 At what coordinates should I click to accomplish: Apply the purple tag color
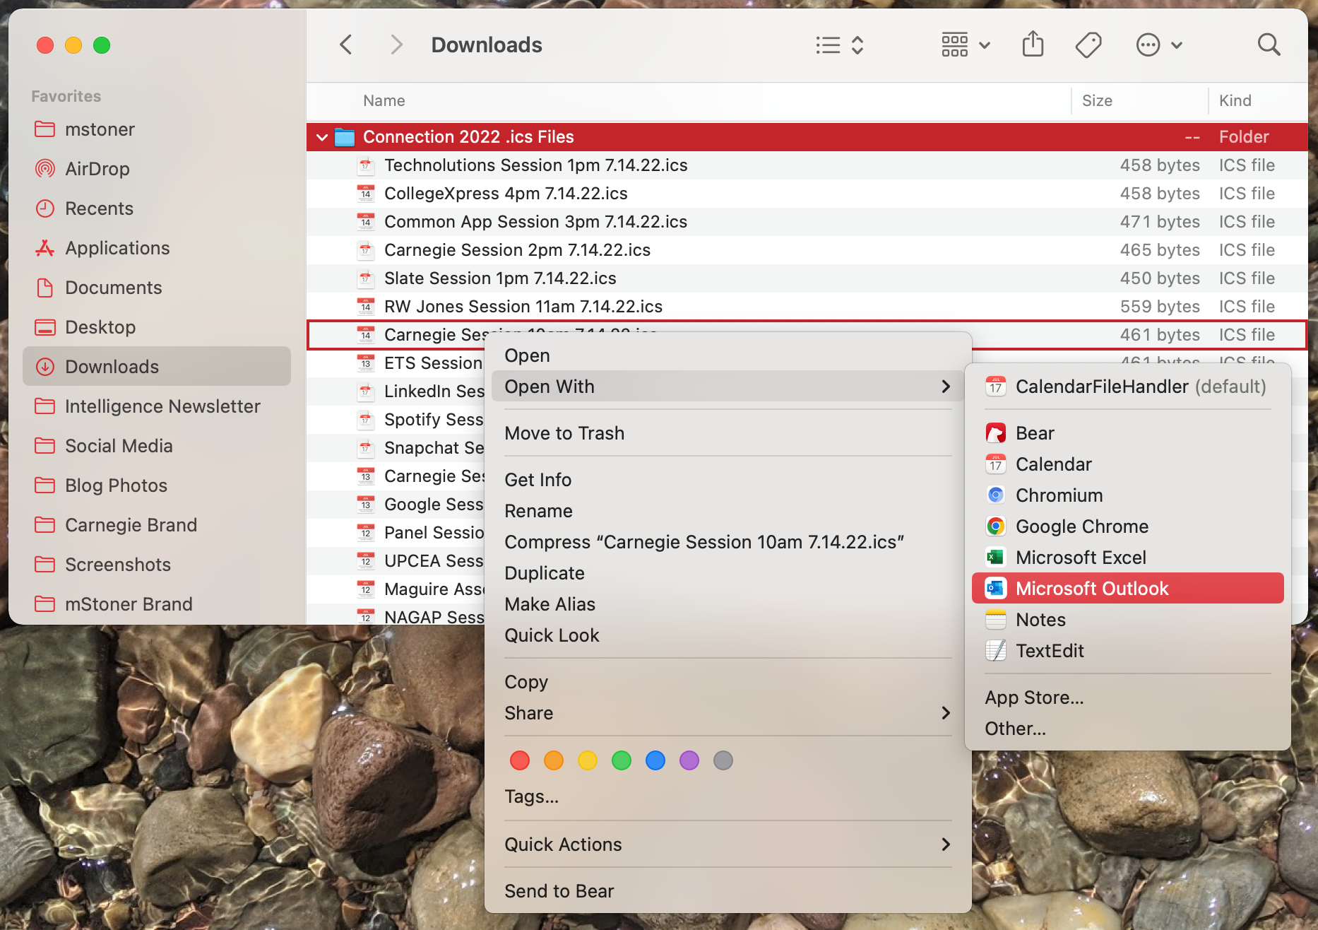(x=689, y=760)
